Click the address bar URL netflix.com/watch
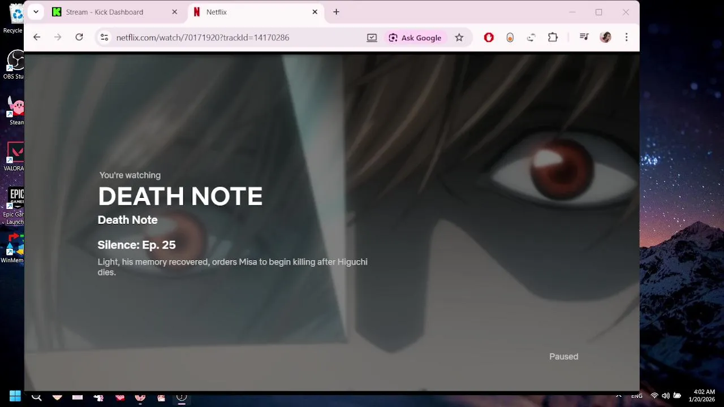 click(202, 37)
